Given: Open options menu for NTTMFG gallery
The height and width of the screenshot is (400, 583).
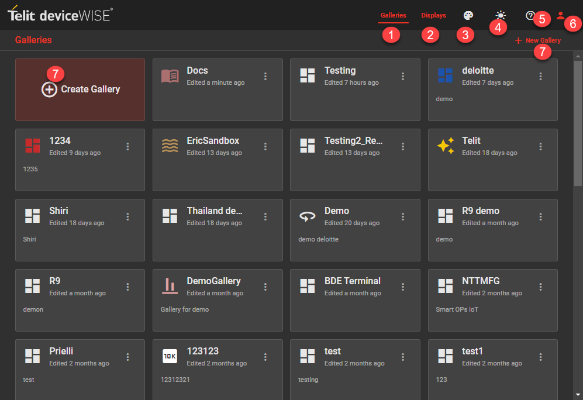Looking at the screenshot, I should click(540, 287).
